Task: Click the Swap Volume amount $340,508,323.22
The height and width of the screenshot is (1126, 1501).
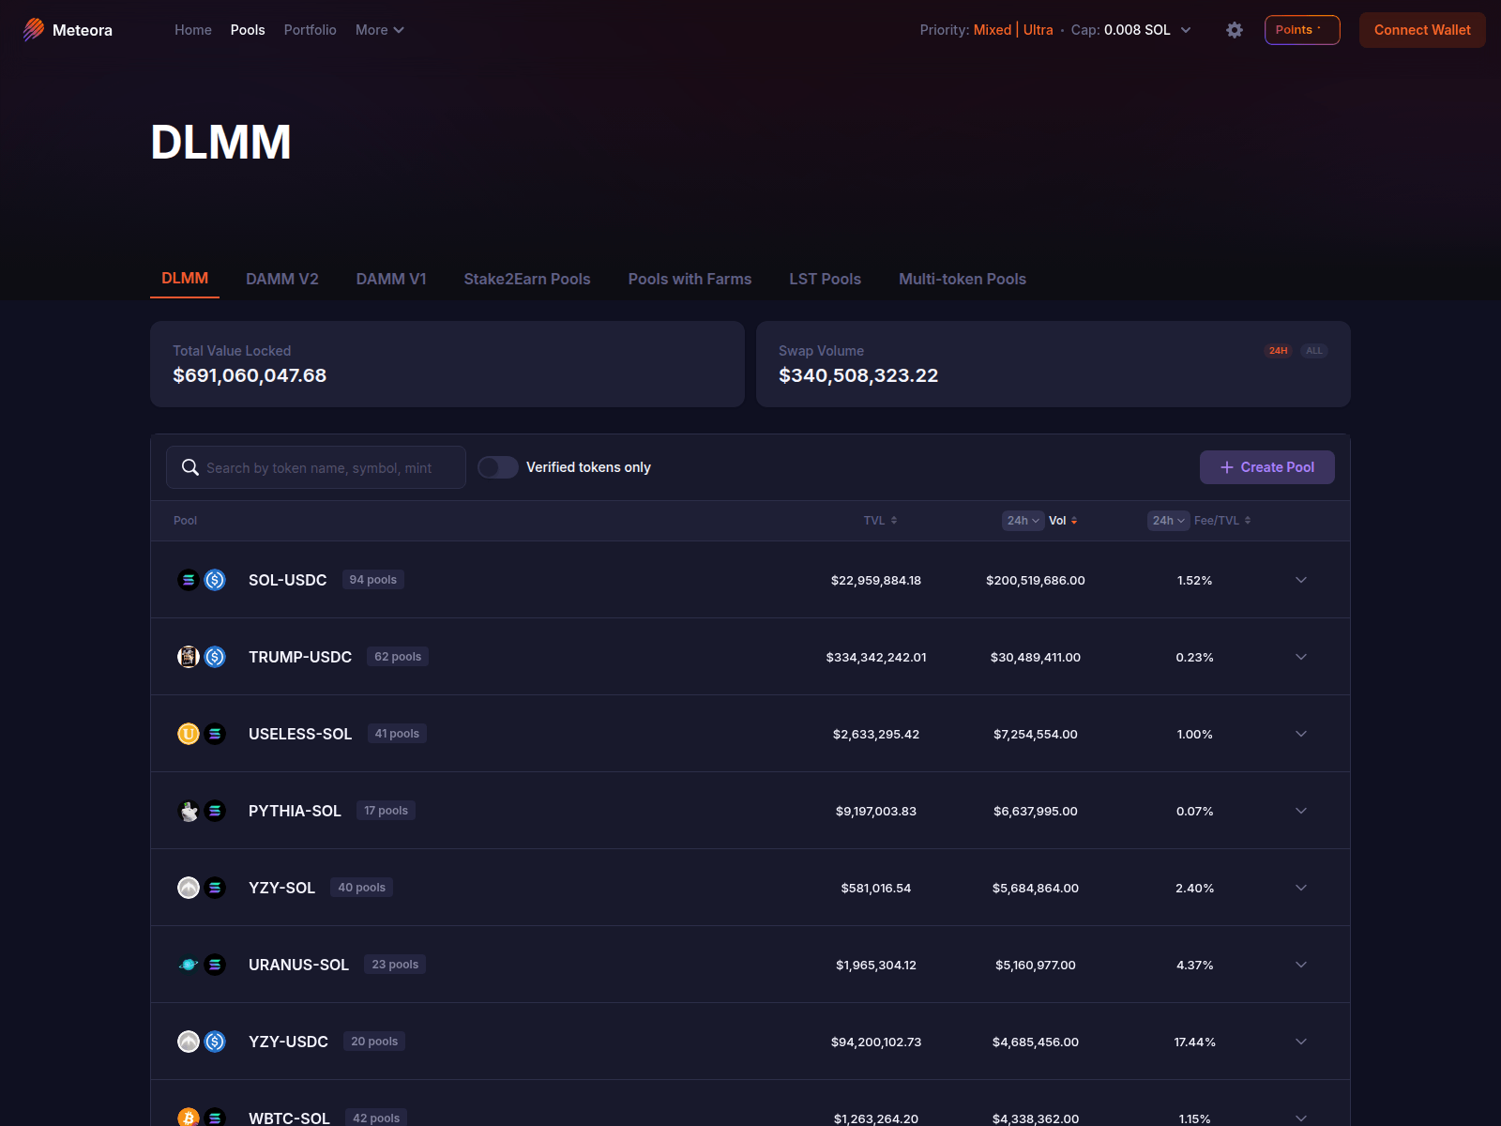Action: [x=858, y=375]
